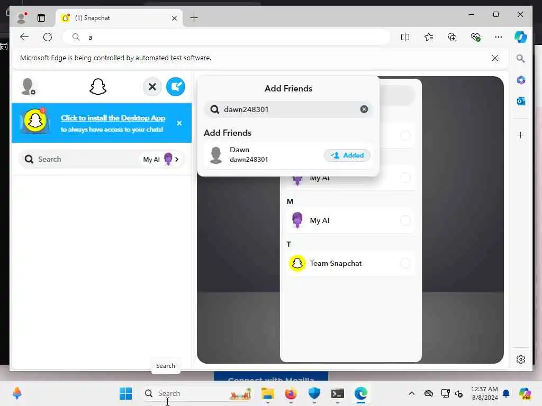Viewport: 542px width, 406px height.
Task: Open the Windows Start menu
Action: click(125, 393)
